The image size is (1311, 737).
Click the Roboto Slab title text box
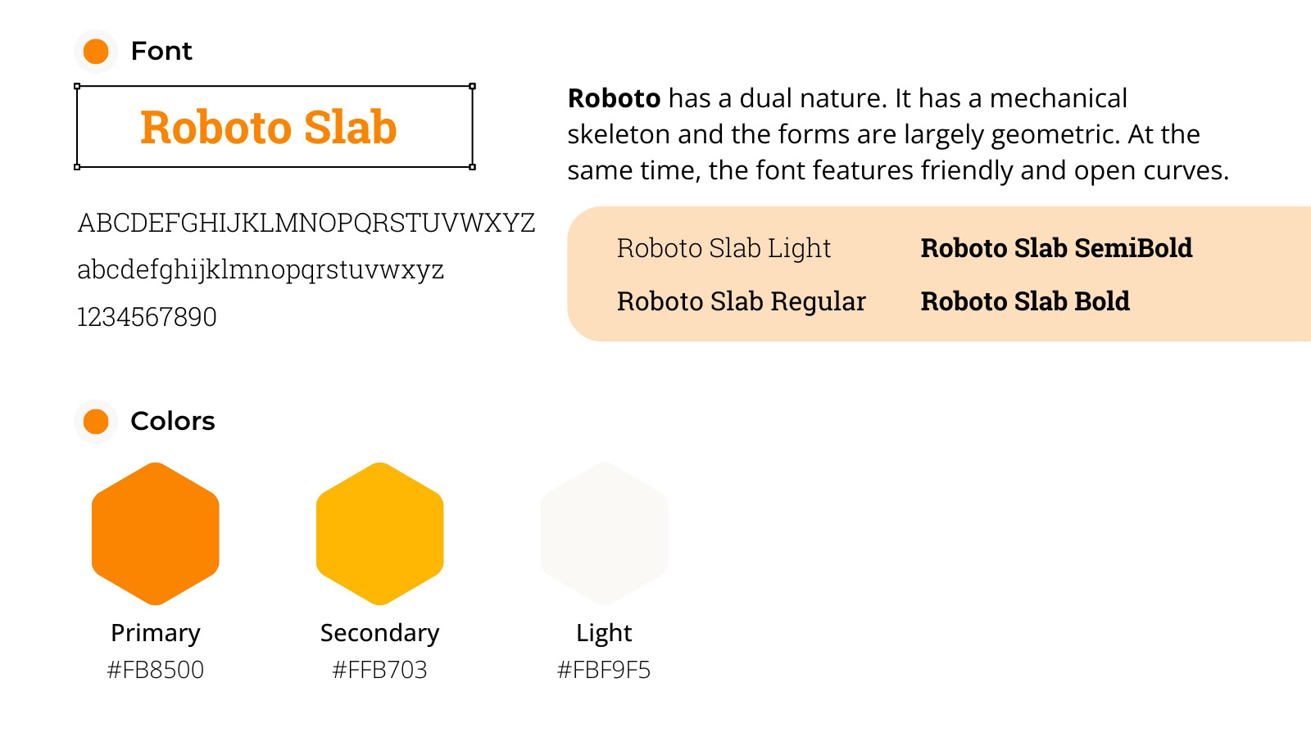(x=274, y=127)
